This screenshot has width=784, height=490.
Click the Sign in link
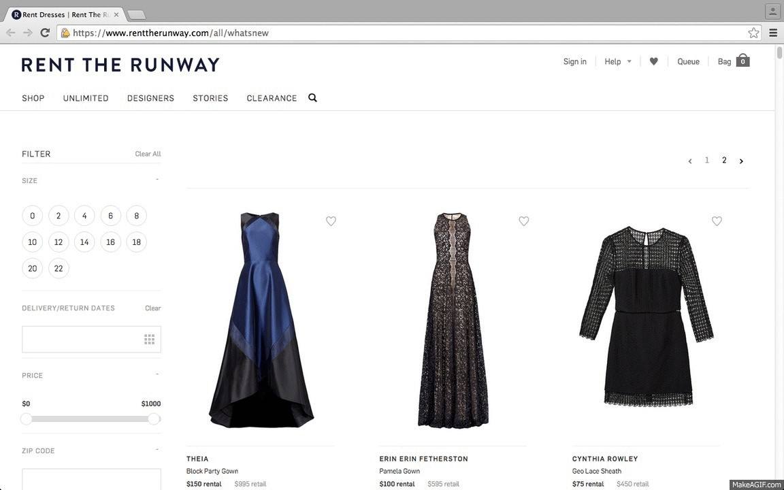[574, 61]
